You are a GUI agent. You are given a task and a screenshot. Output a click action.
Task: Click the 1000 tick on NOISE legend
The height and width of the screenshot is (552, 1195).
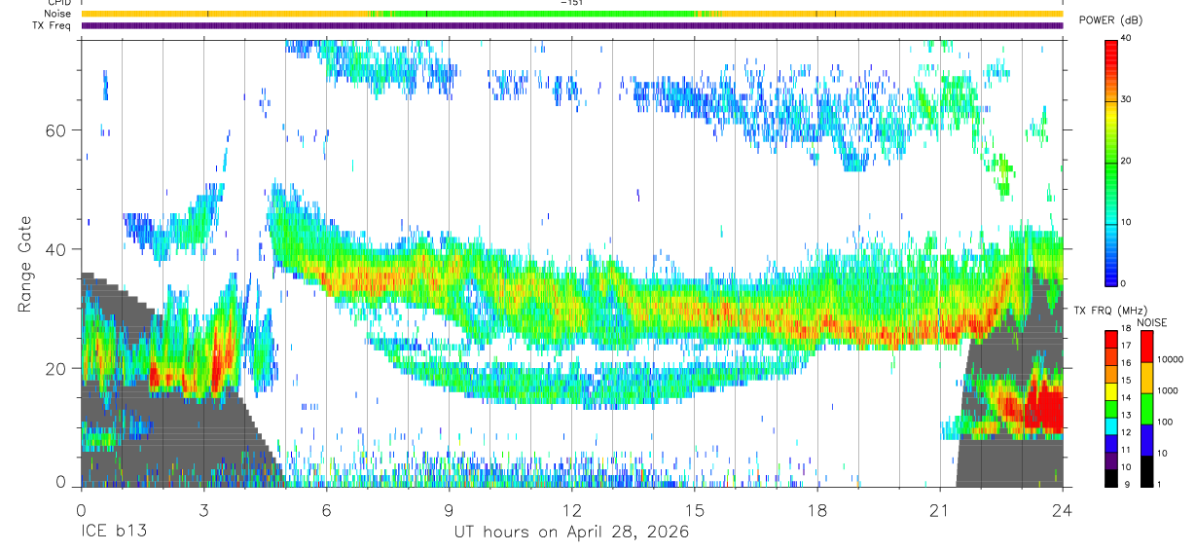tap(1168, 390)
